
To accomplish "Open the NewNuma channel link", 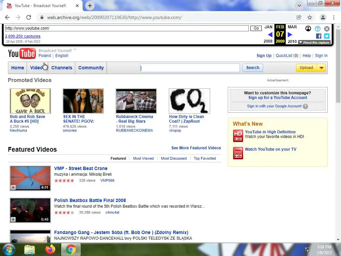I will [18, 130].
